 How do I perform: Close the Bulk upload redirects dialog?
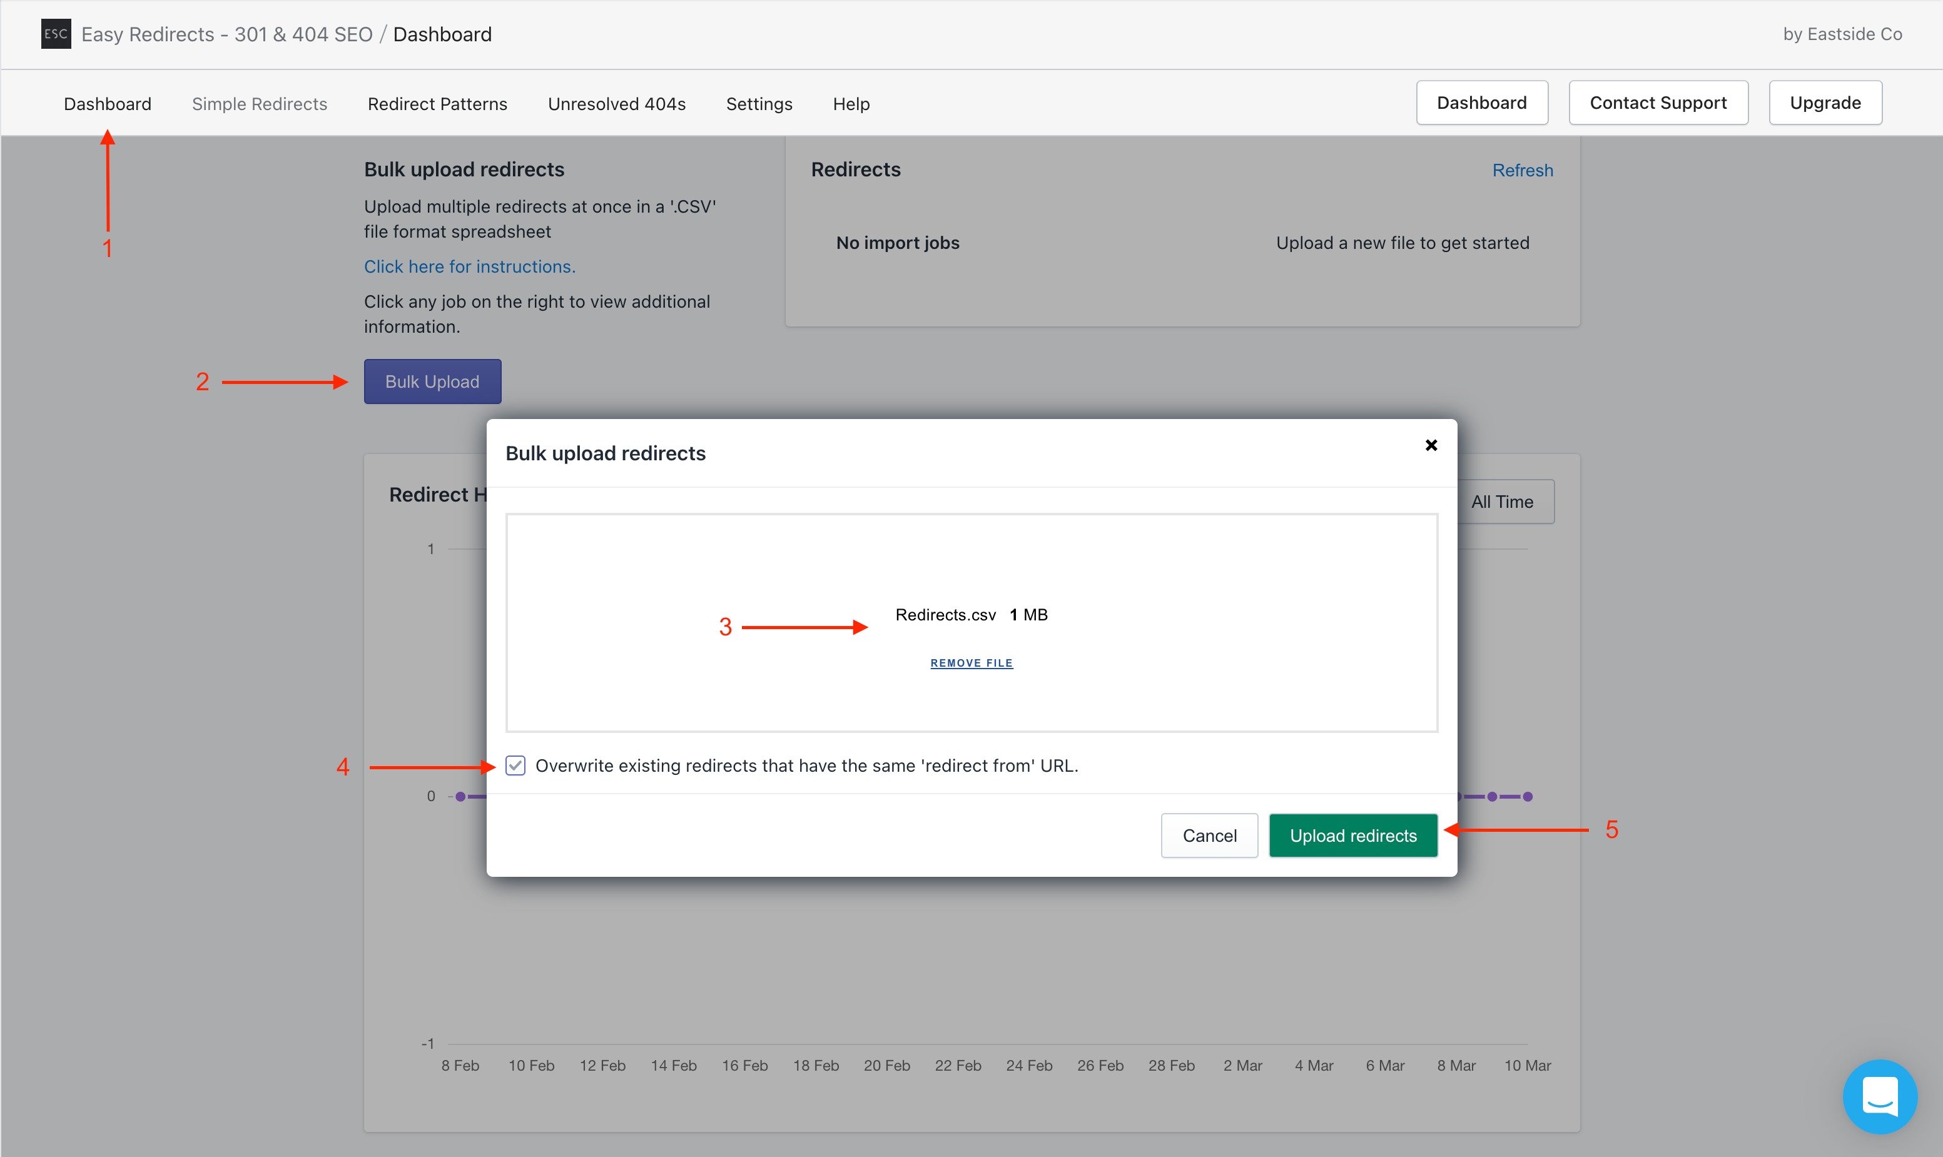(1431, 445)
